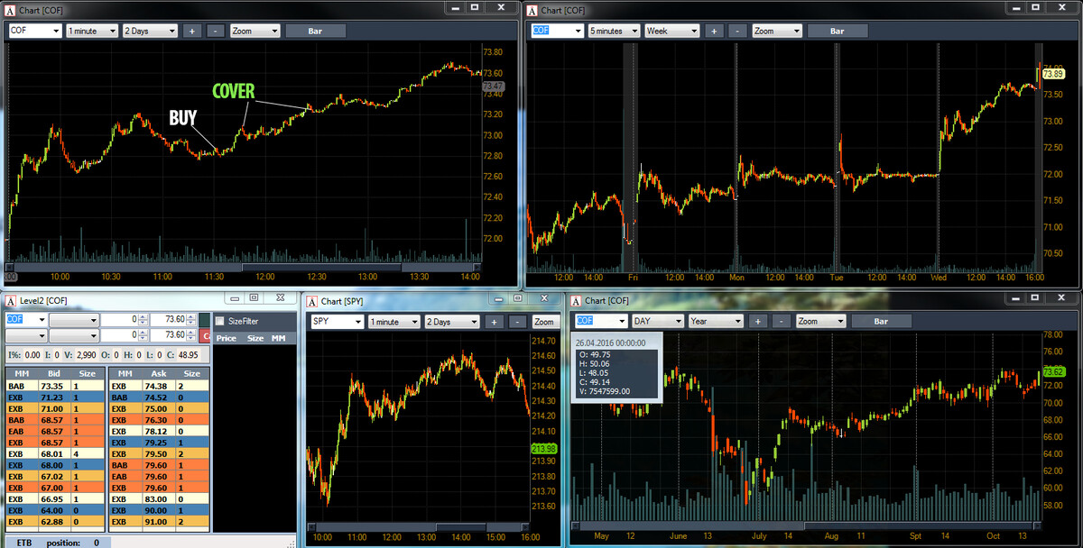The height and width of the screenshot is (548, 1083).
Task: Click the + button in the 5-minute COF chart
Action: point(713,31)
